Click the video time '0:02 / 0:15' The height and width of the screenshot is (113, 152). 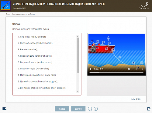(x=99, y=69)
